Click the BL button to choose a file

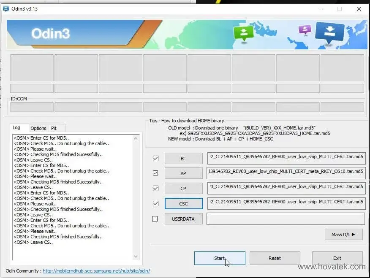(183, 158)
